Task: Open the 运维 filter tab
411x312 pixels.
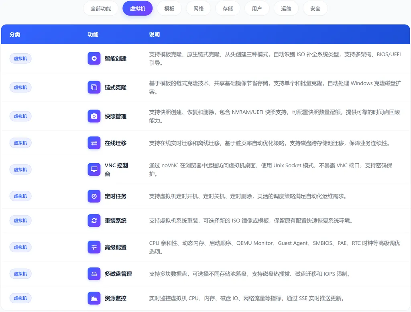Action: click(x=286, y=8)
